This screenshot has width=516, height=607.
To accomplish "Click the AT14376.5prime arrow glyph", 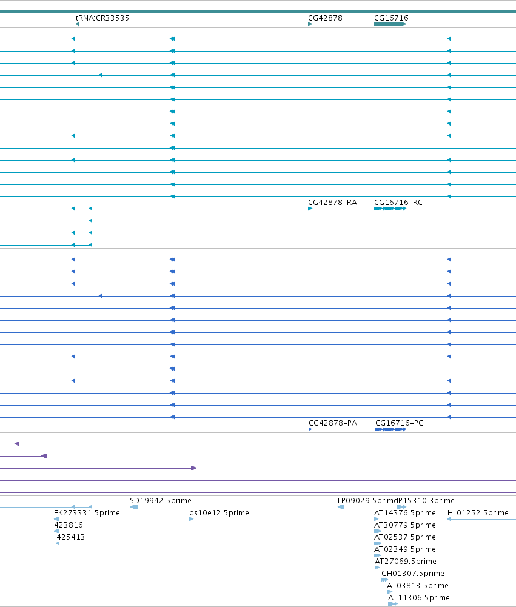I will pyautogui.click(x=377, y=519).
